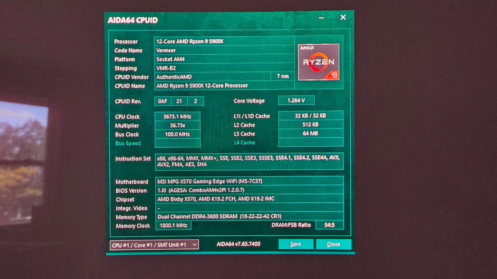This screenshot has height=279, width=497.
Task: Click the Core Voltage value 1.264 V
Action: pos(296,101)
